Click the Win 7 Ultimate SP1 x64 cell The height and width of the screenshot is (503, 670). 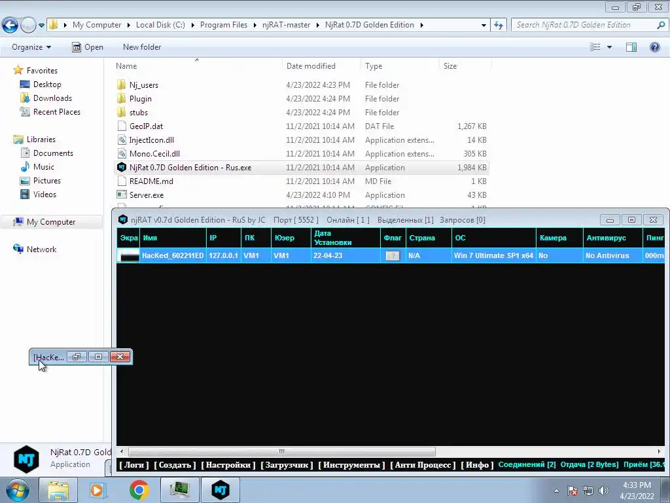[x=493, y=255]
